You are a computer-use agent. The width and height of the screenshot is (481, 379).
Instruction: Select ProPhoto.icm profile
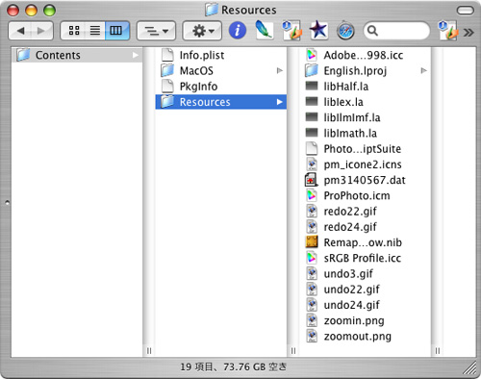pyautogui.click(x=366, y=195)
